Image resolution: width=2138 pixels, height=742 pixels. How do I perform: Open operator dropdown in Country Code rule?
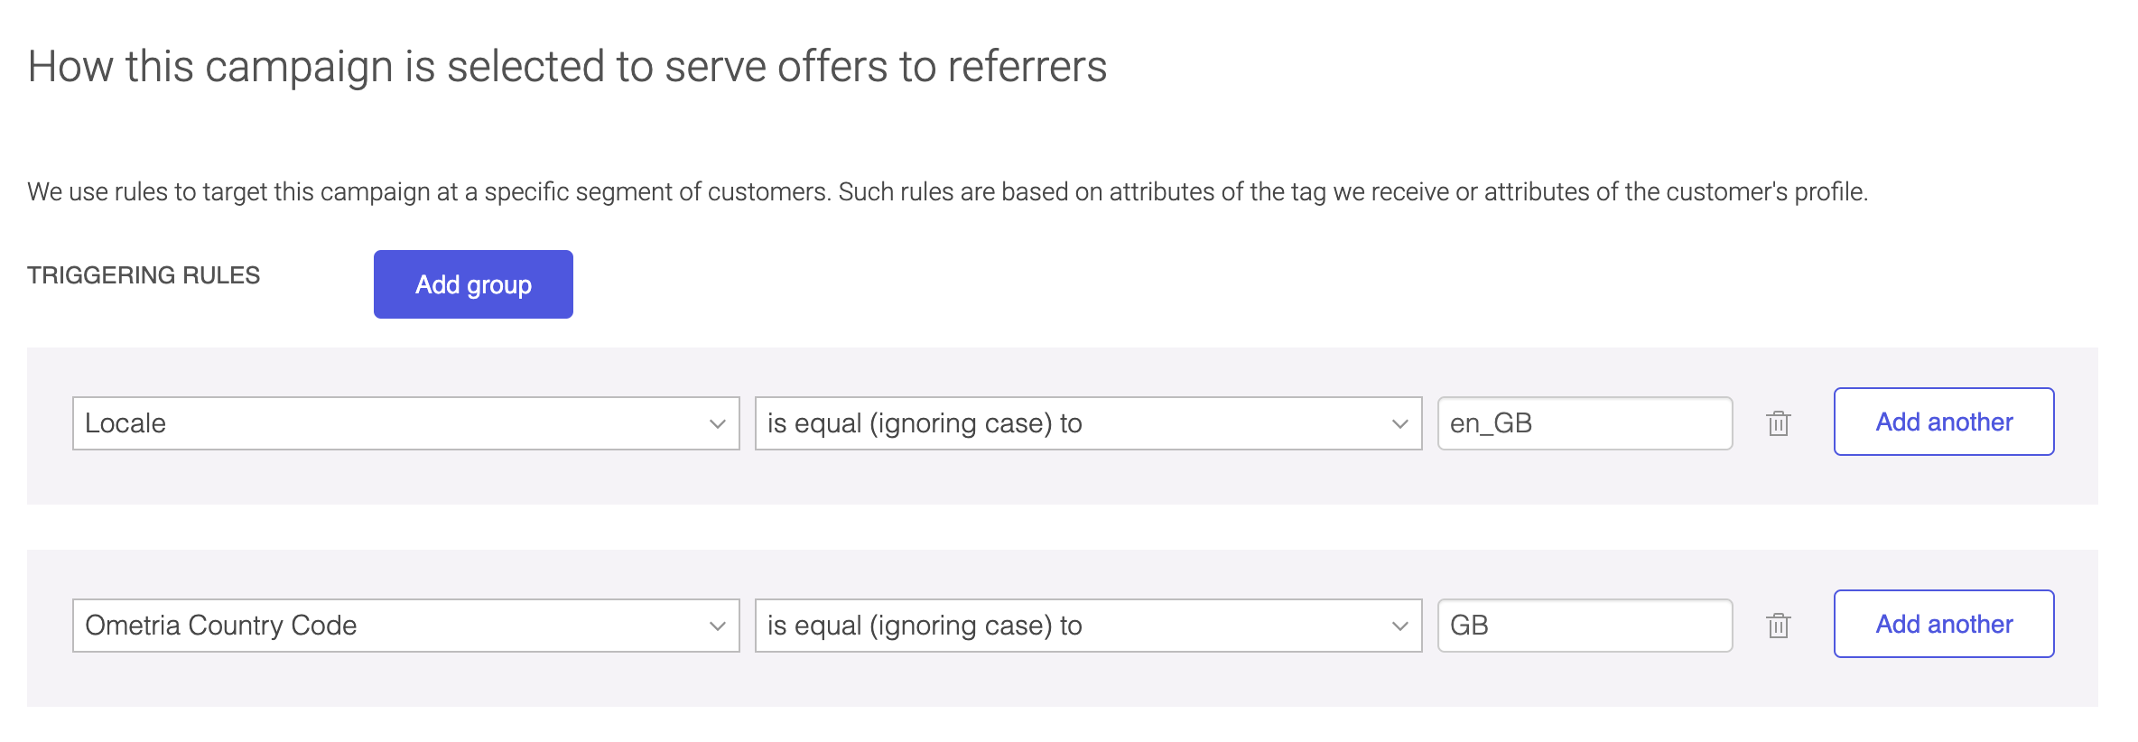point(1088,626)
